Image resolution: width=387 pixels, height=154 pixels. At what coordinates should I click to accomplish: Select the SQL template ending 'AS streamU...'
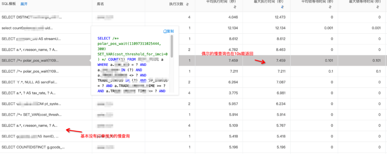point(31,39)
